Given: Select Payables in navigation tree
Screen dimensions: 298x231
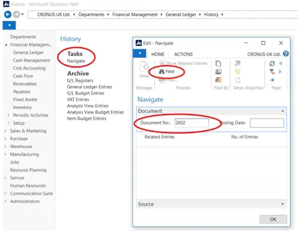Looking at the screenshot, I should tap(21, 92).
